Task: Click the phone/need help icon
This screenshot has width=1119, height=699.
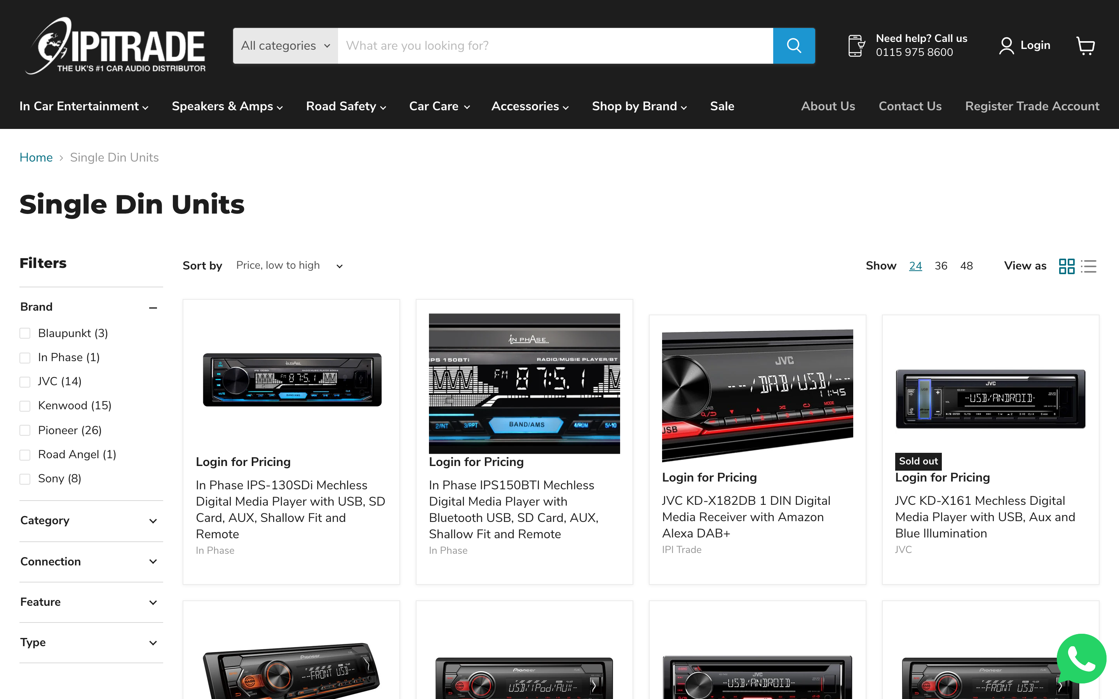Action: (x=857, y=45)
